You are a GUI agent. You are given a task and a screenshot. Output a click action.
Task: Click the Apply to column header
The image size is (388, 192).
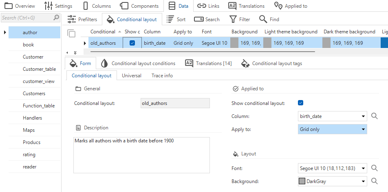pyautogui.click(x=183, y=32)
